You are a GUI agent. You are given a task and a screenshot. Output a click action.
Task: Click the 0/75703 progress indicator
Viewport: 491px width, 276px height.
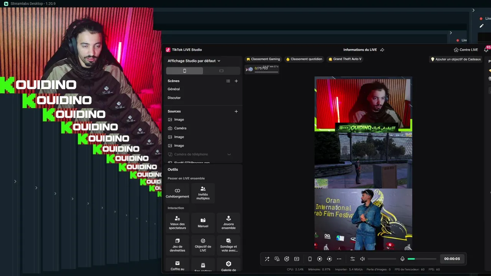point(262,69)
